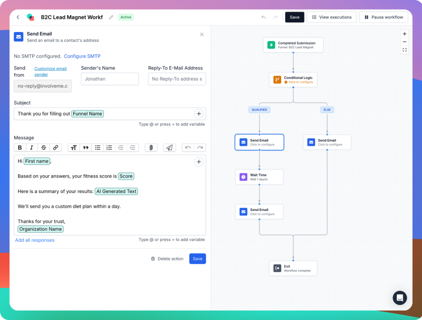The width and height of the screenshot is (422, 320).
Task: Expand the variable picker next to Subject
Action: (x=199, y=114)
